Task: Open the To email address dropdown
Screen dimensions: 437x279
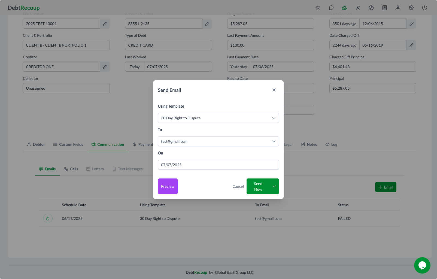Action: pos(218,141)
